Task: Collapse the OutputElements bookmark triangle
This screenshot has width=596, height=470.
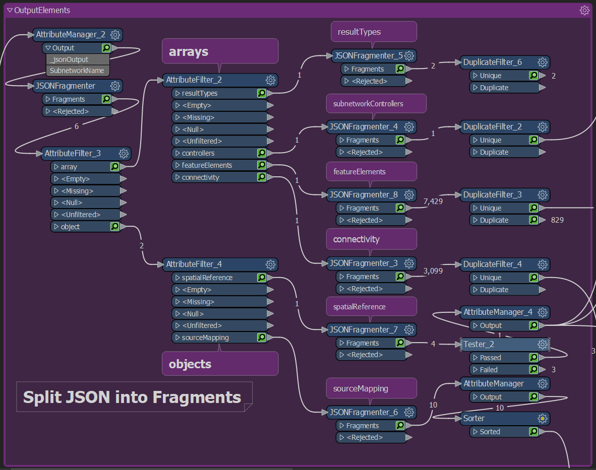Action: point(9,10)
